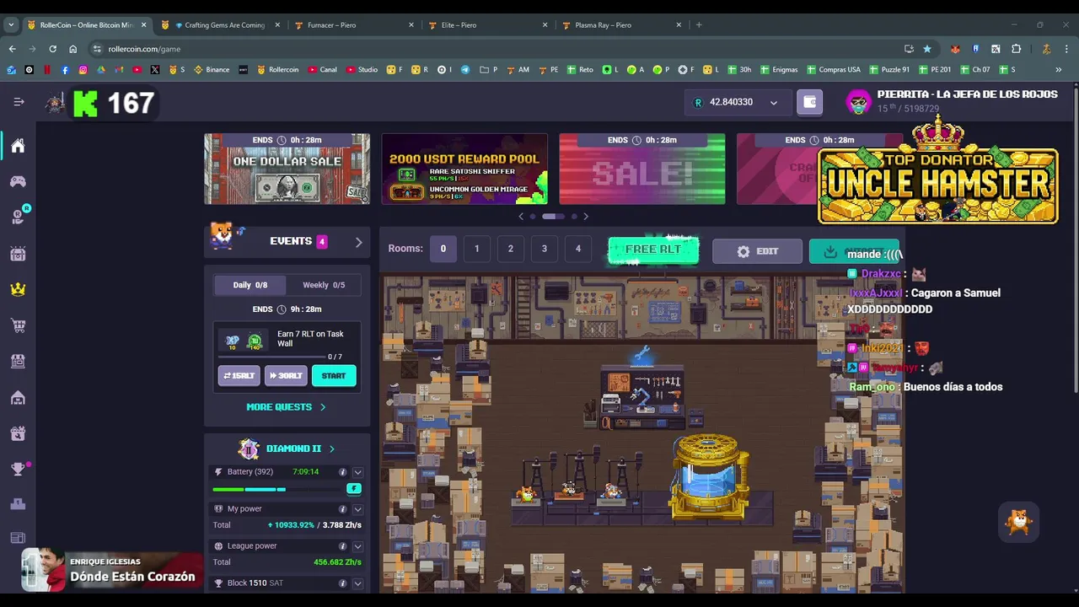This screenshot has width=1079, height=607.
Task: Expand the League power section
Action: click(x=357, y=546)
